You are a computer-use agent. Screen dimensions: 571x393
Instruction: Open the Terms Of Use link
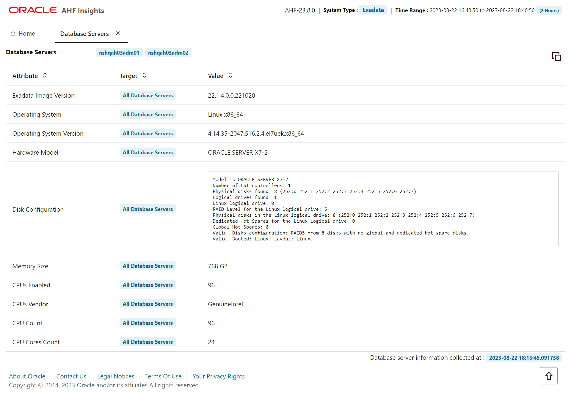pos(163,376)
